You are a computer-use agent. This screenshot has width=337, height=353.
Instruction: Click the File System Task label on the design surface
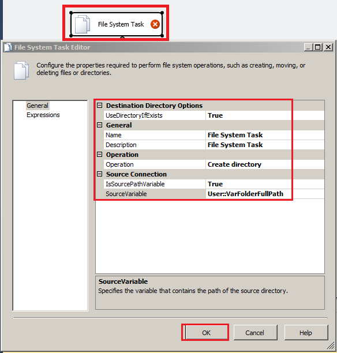[x=121, y=24]
